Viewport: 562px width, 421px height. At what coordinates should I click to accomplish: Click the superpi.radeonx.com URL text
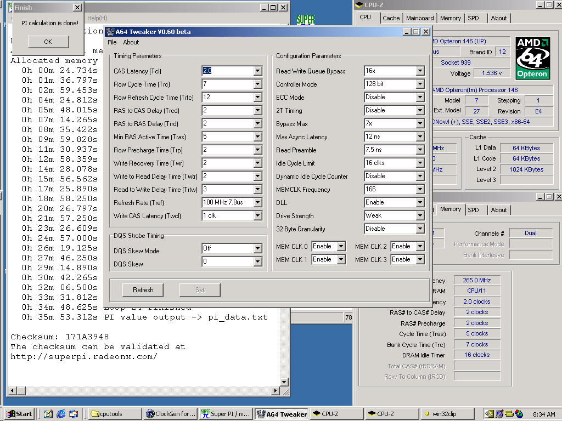pyautogui.click(x=84, y=357)
